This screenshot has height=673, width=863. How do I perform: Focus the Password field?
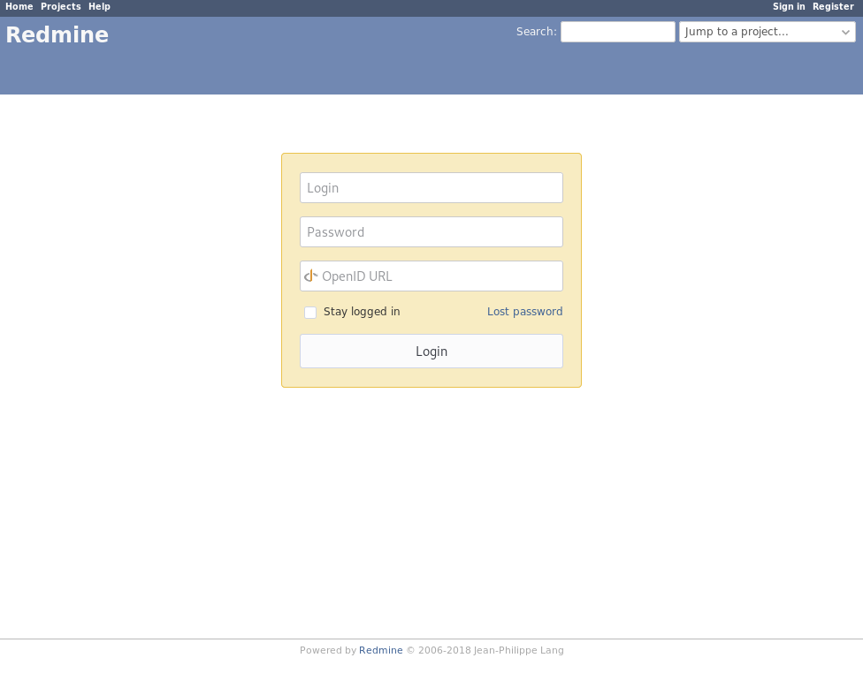click(x=431, y=231)
